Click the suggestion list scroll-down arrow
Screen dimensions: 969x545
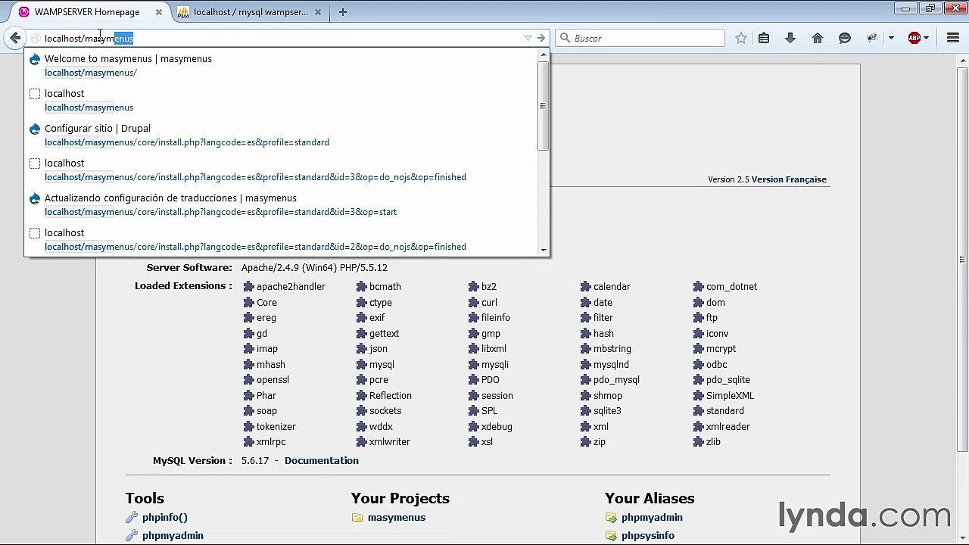coord(543,250)
